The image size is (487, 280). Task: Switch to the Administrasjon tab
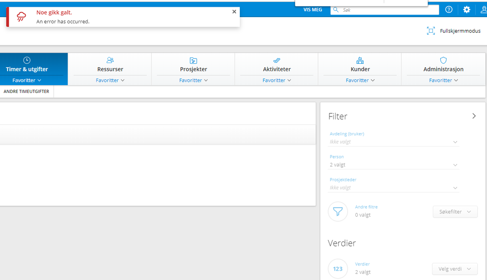coord(443,69)
